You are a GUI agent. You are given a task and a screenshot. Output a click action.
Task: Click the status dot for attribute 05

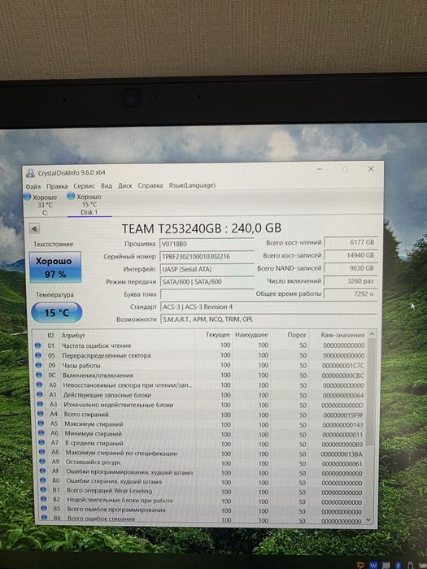[x=38, y=355]
